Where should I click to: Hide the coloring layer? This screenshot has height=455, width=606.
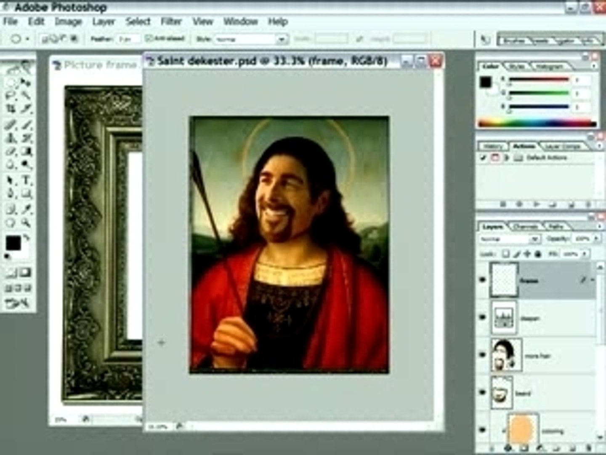(x=483, y=430)
